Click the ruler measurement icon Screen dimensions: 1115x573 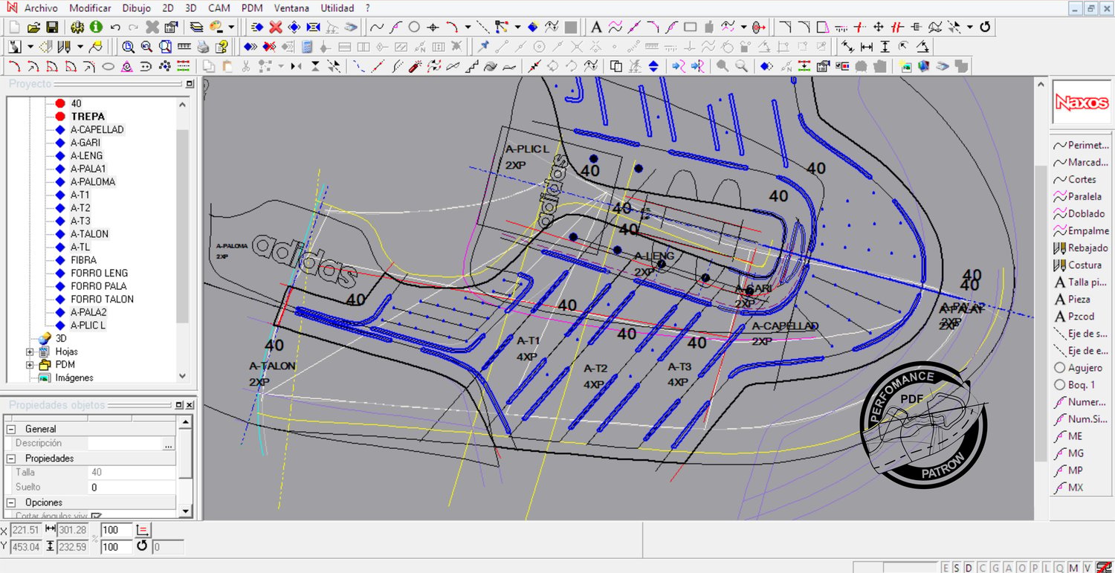click(184, 47)
